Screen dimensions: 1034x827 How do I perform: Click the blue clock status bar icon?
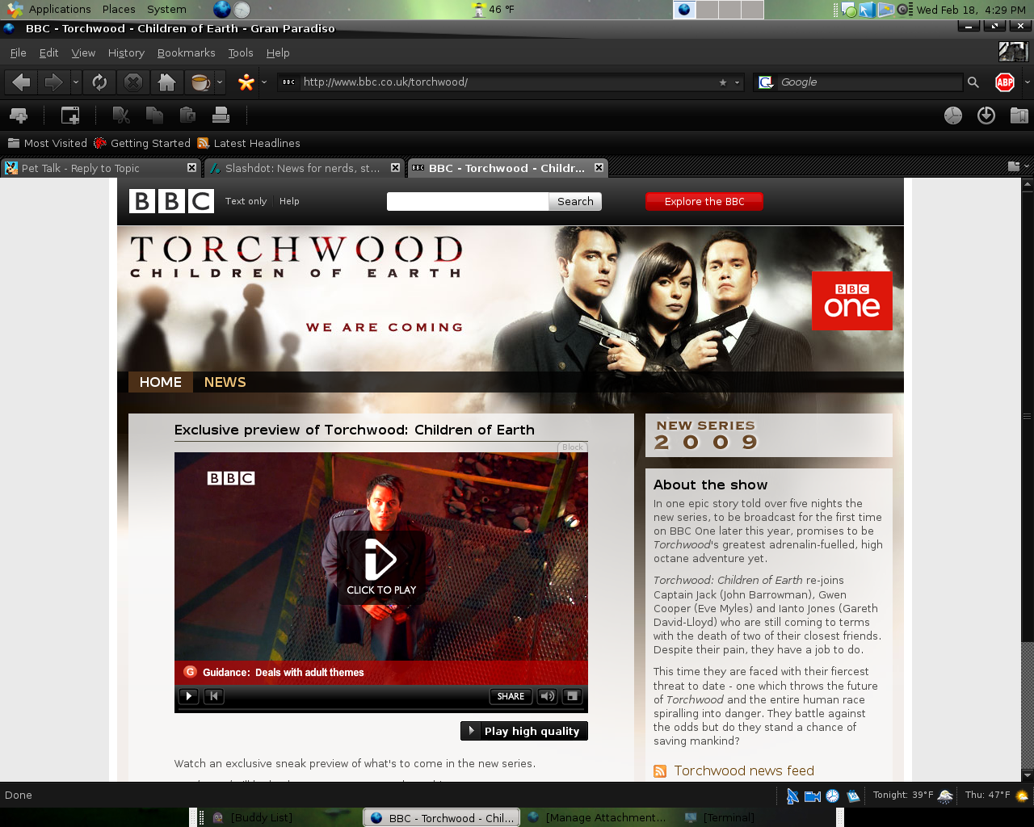click(833, 796)
